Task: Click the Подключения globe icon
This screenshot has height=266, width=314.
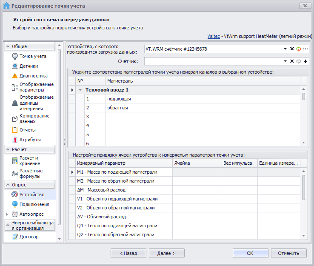Action: point(15,204)
